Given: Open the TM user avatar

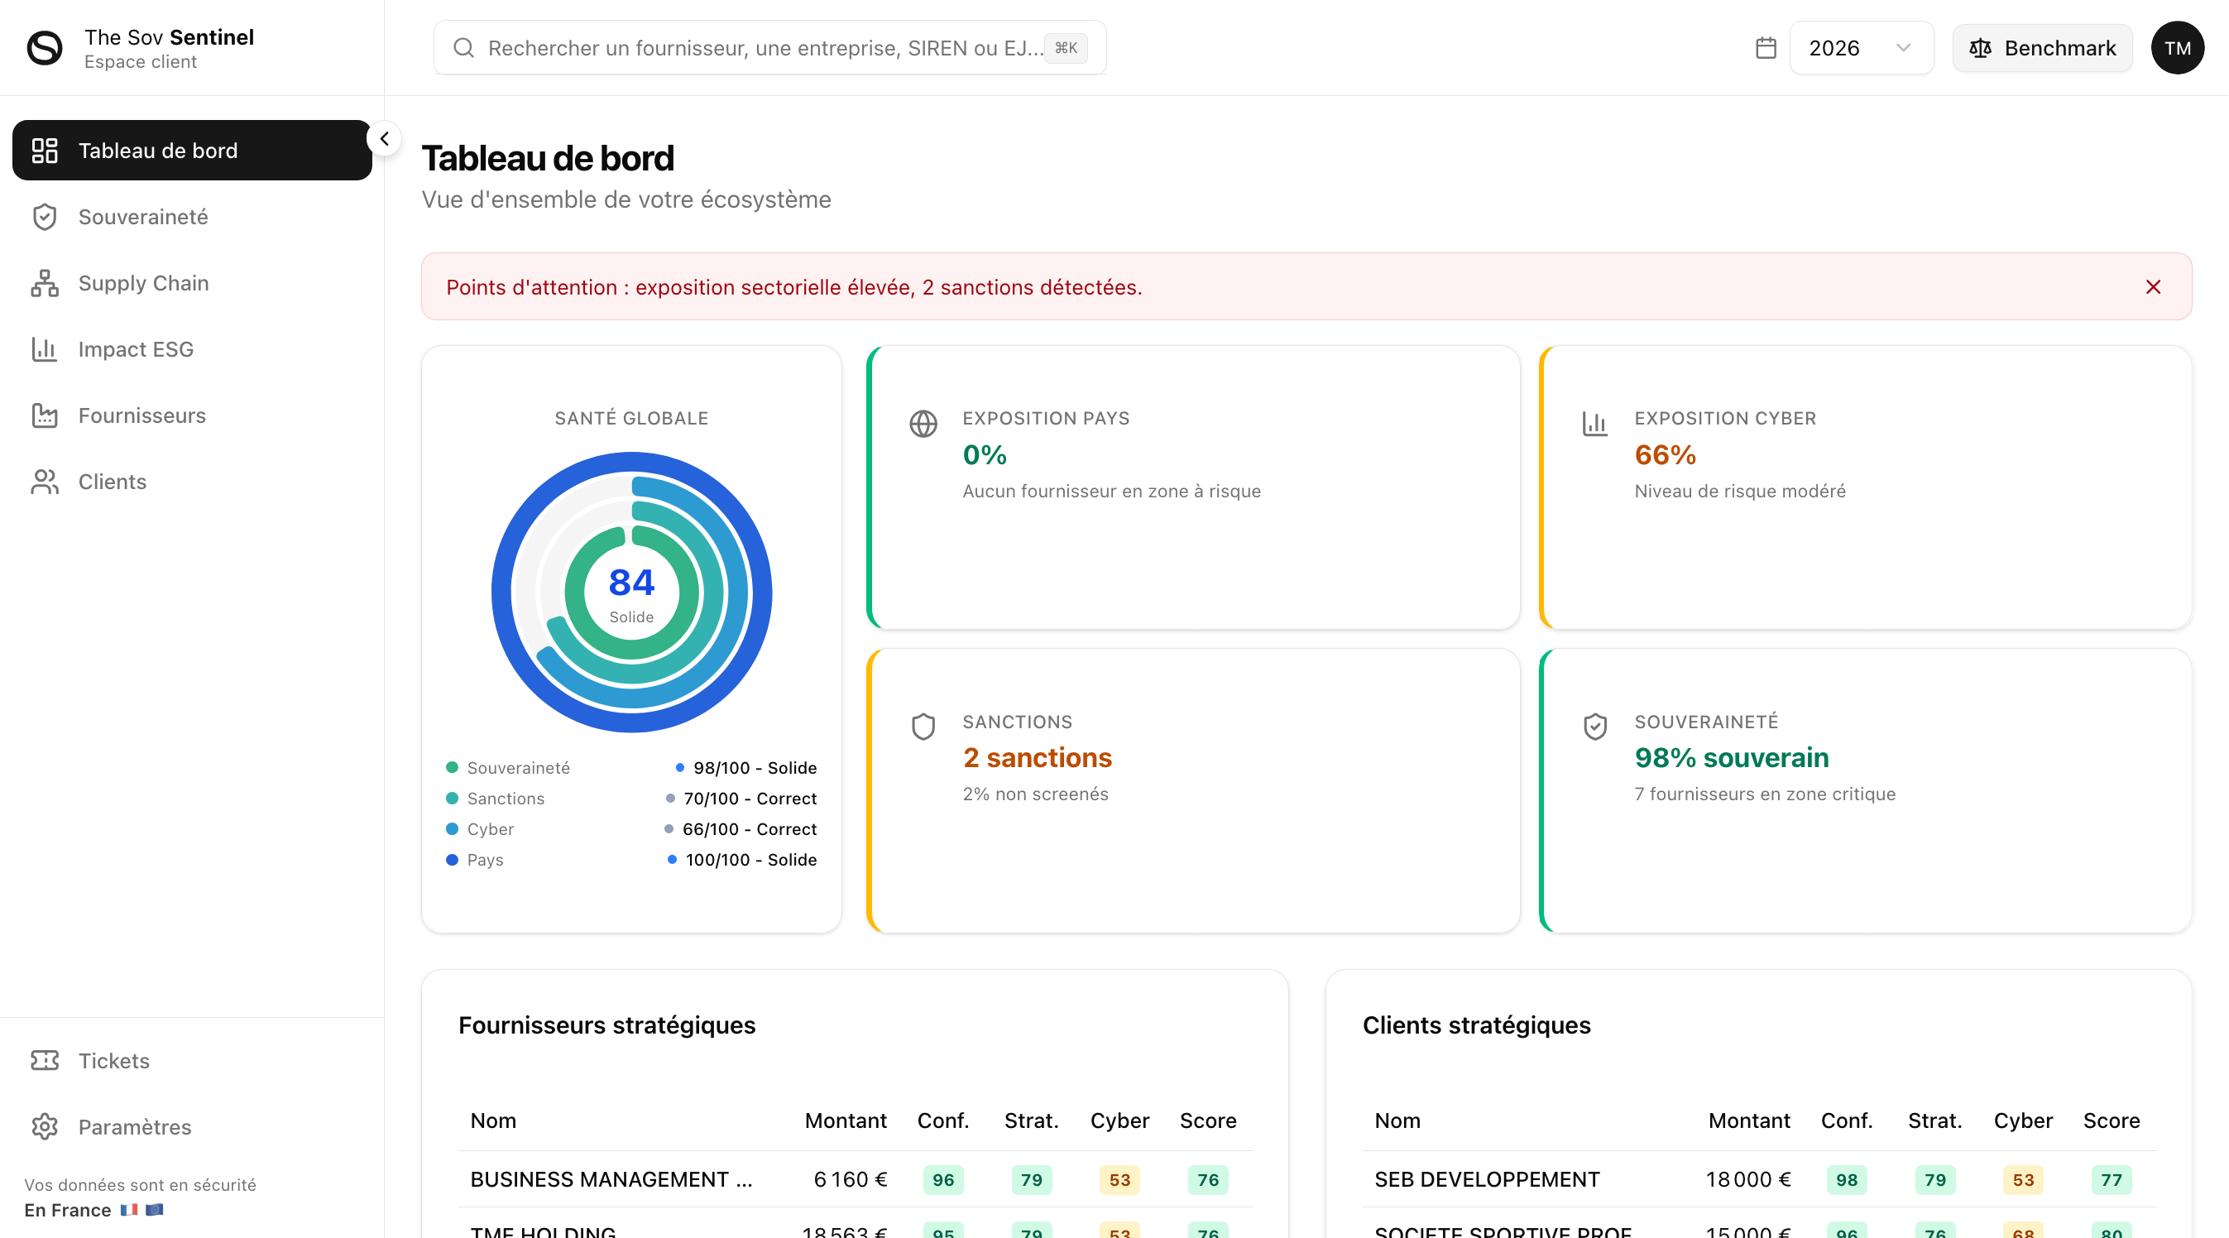Looking at the screenshot, I should pyautogui.click(x=2177, y=48).
